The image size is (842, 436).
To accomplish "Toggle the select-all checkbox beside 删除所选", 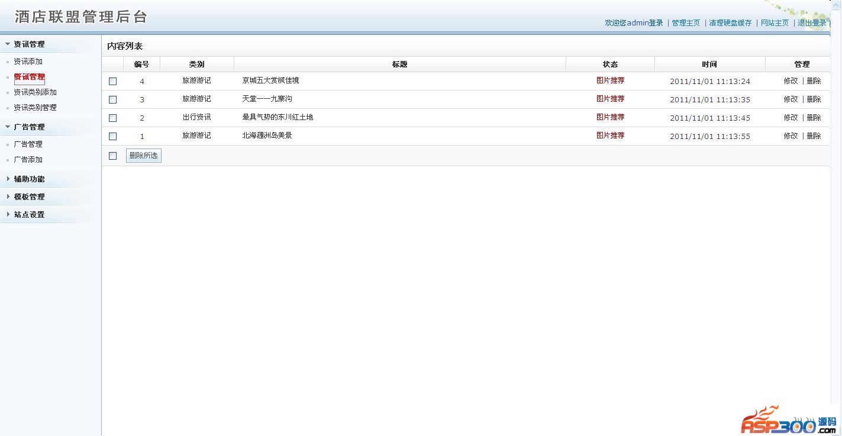I will tap(113, 156).
